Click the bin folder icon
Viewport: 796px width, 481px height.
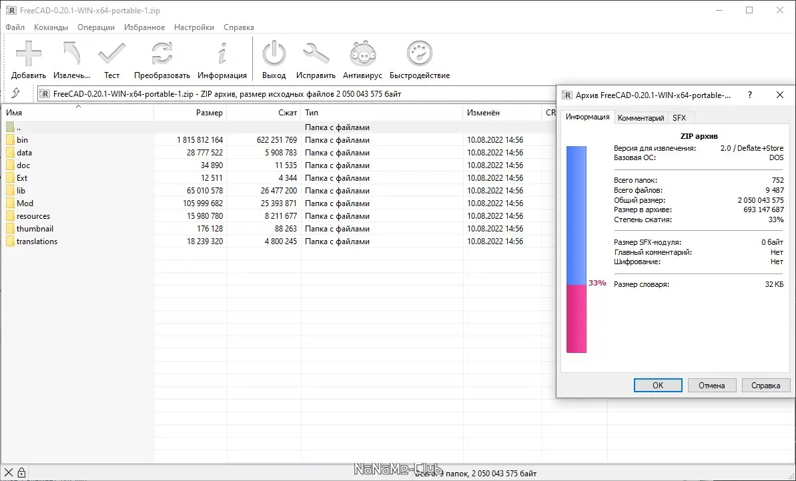[10, 140]
